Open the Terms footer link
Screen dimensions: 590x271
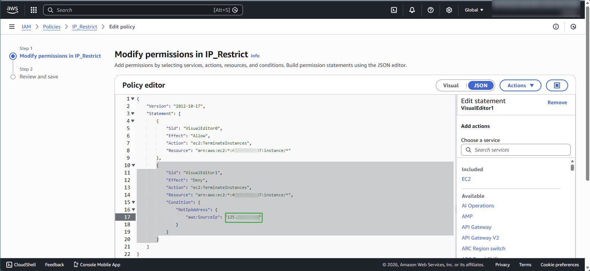coord(525,265)
